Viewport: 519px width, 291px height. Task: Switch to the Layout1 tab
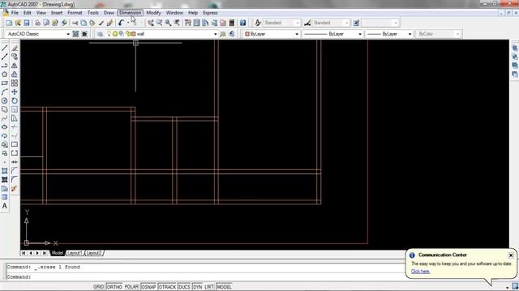75,253
